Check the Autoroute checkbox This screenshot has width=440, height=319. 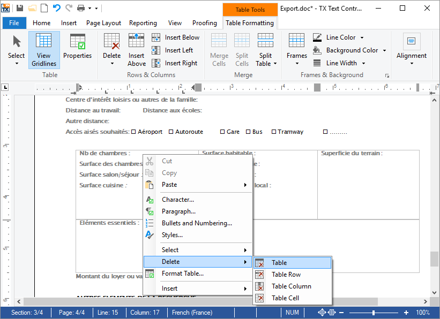tap(171, 132)
